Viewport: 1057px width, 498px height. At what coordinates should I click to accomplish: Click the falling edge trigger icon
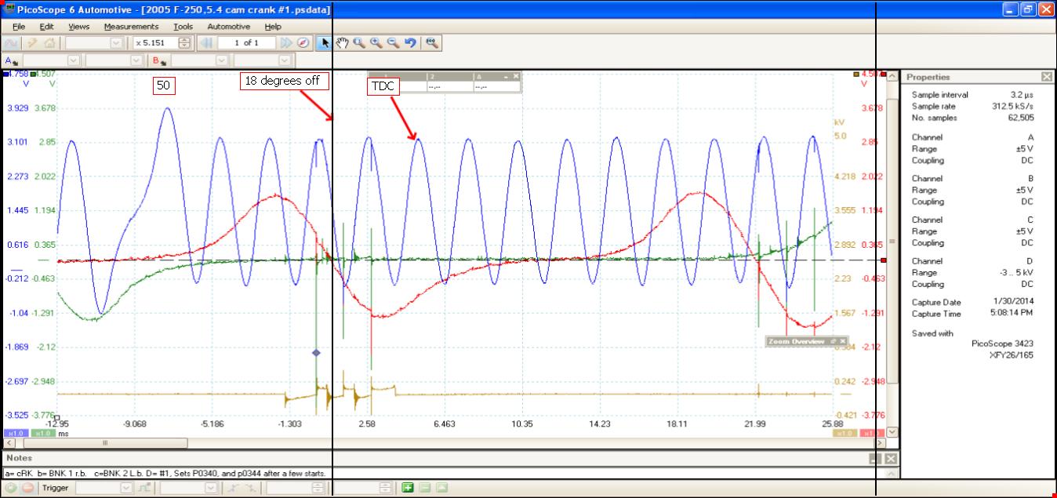(250, 488)
